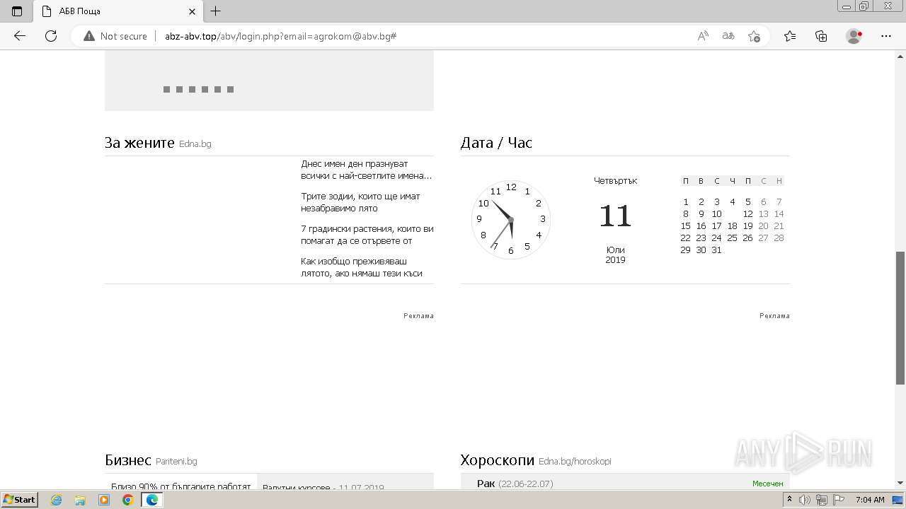The height and width of the screenshot is (509, 906).
Task: Click Юли 2019 month label
Action: 616,255
